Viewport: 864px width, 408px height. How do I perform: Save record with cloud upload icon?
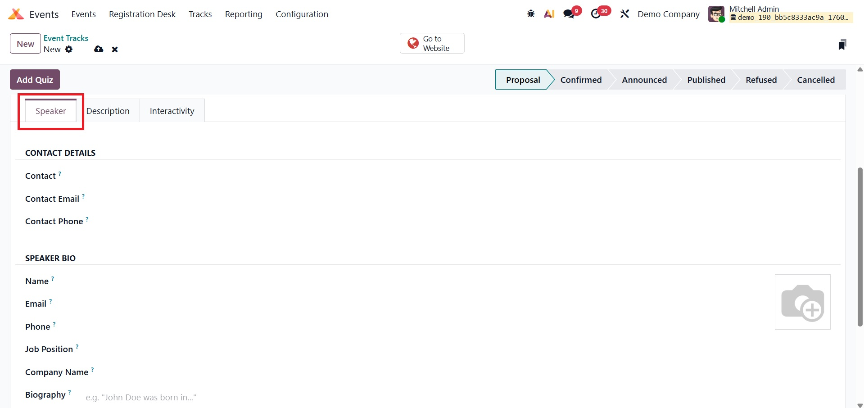point(99,50)
